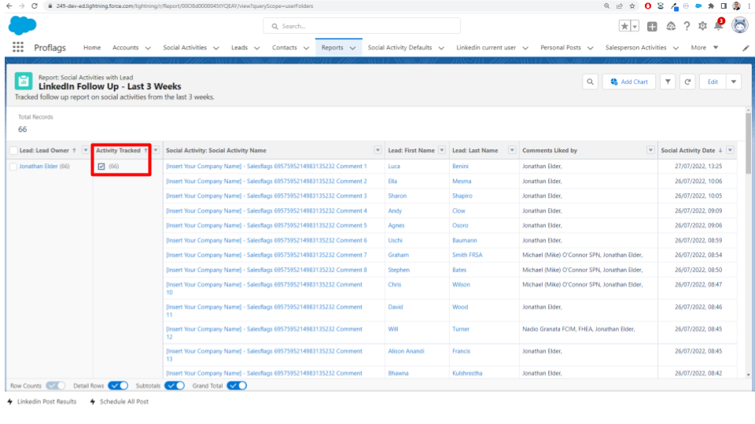Open the Comments Liked by column menu
Screen dimensions: 755x424
pos(650,151)
